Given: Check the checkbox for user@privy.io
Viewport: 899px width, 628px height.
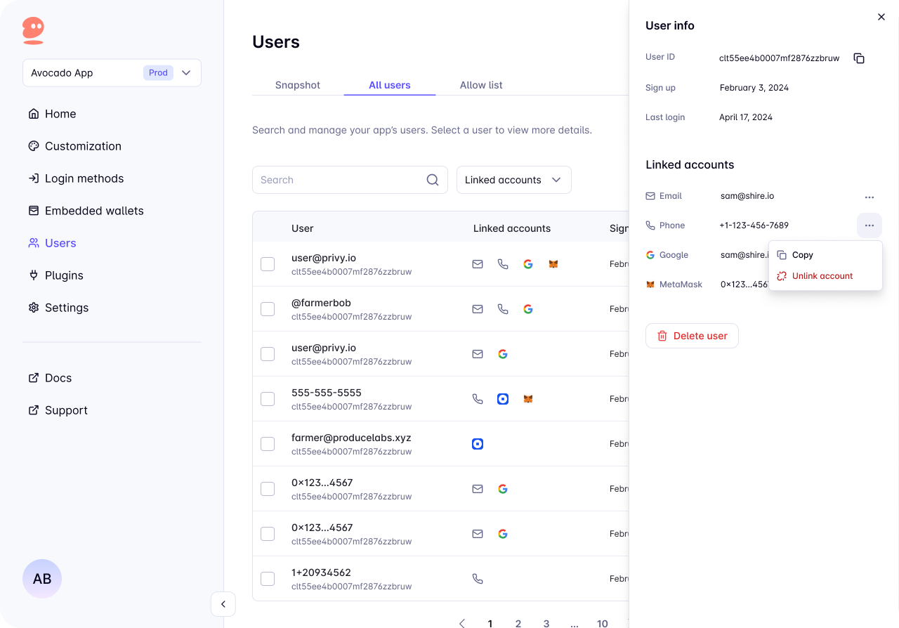Looking at the screenshot, I should click(268, 264).
